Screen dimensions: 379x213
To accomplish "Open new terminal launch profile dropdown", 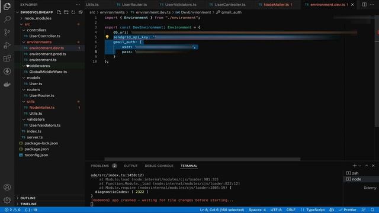I will 360,166.
